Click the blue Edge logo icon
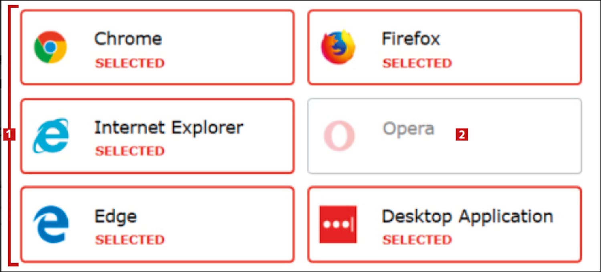 [51, 224]
